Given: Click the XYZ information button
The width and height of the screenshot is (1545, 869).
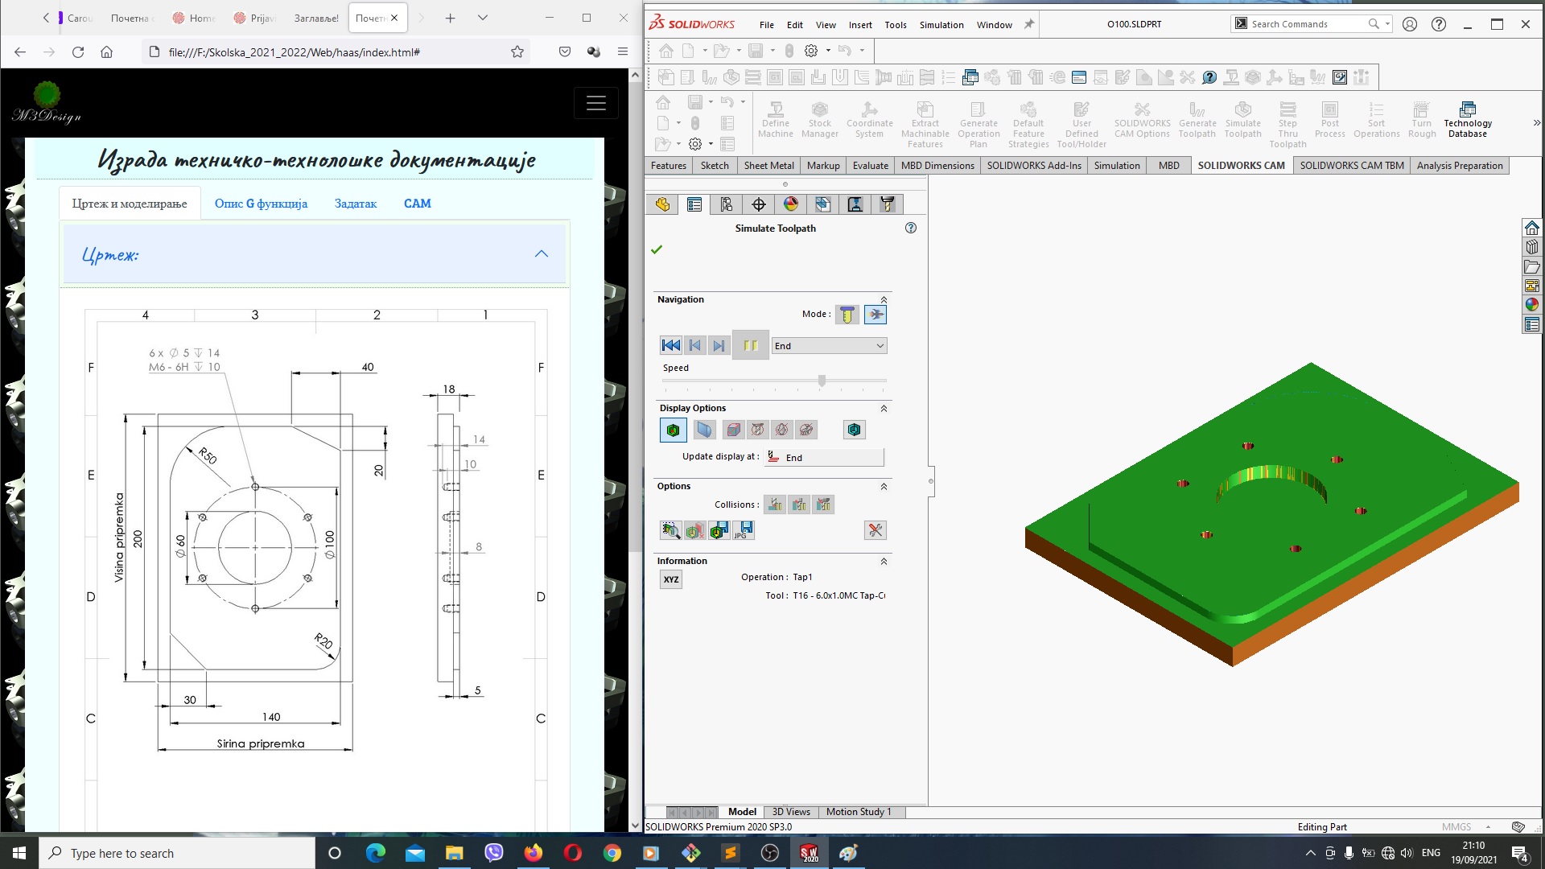Looking at the screenshot, I should tap(671, 579).
